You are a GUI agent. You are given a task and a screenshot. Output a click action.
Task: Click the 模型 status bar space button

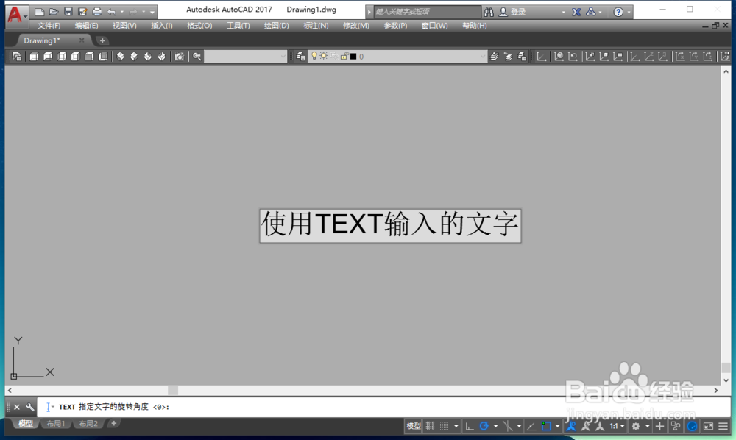(x=414, y=427)
